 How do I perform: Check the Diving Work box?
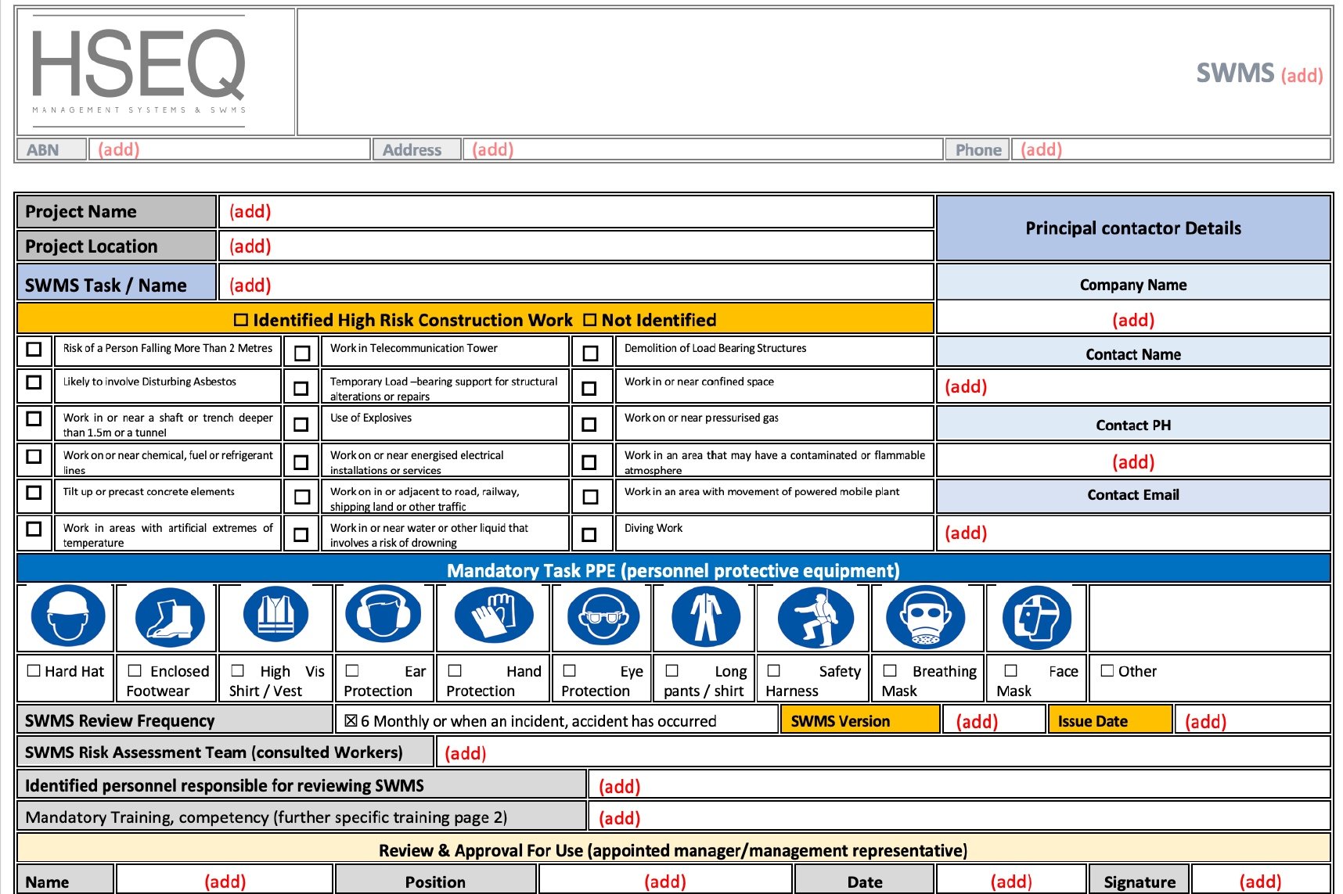(589, 535)
